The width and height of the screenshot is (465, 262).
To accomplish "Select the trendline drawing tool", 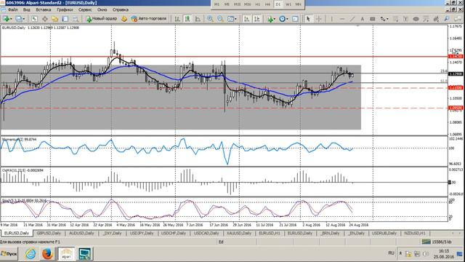I will (x=352, y=19).
